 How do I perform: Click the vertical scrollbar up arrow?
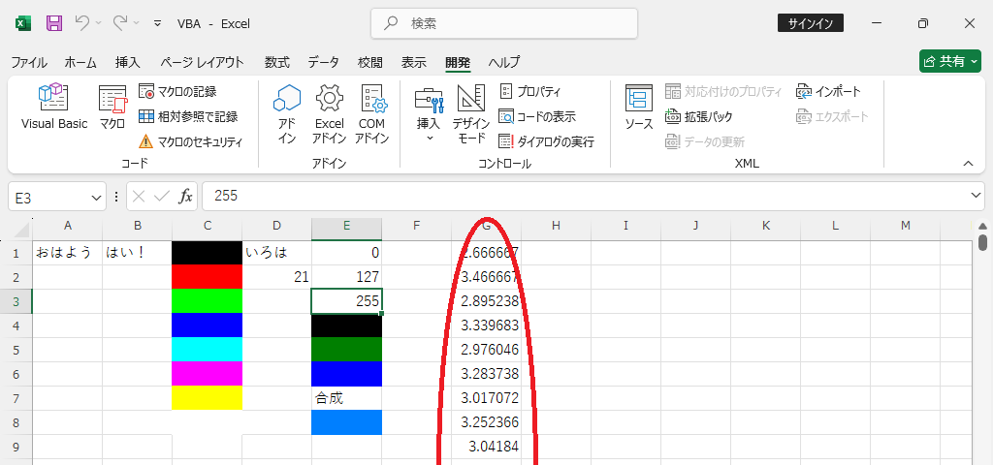pos(982,226)
